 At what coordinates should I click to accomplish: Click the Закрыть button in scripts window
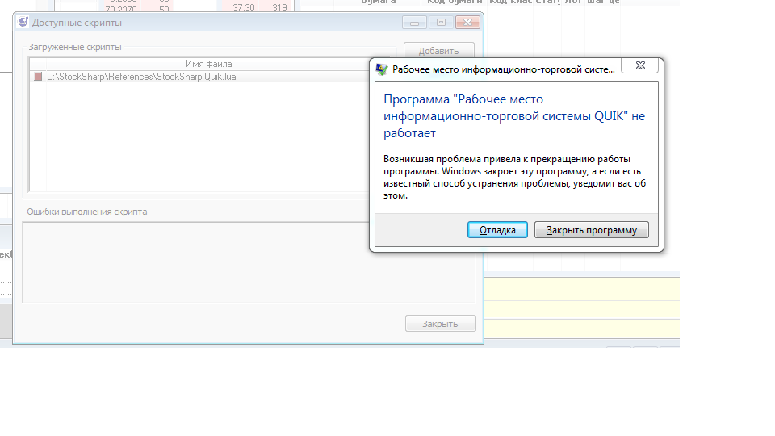(441, 324)
